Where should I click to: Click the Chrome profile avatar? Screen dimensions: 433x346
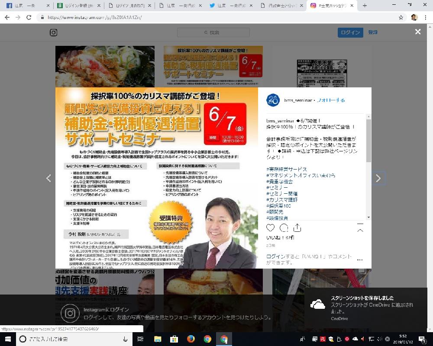click(x=414, y=17)
